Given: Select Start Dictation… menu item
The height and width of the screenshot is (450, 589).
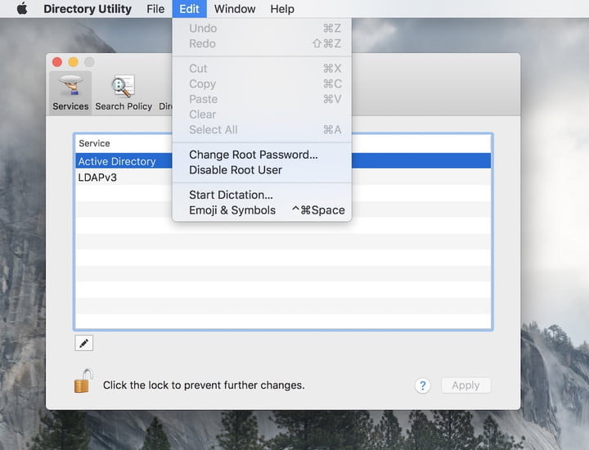Looking at the screenshot, I should point(262,195).
